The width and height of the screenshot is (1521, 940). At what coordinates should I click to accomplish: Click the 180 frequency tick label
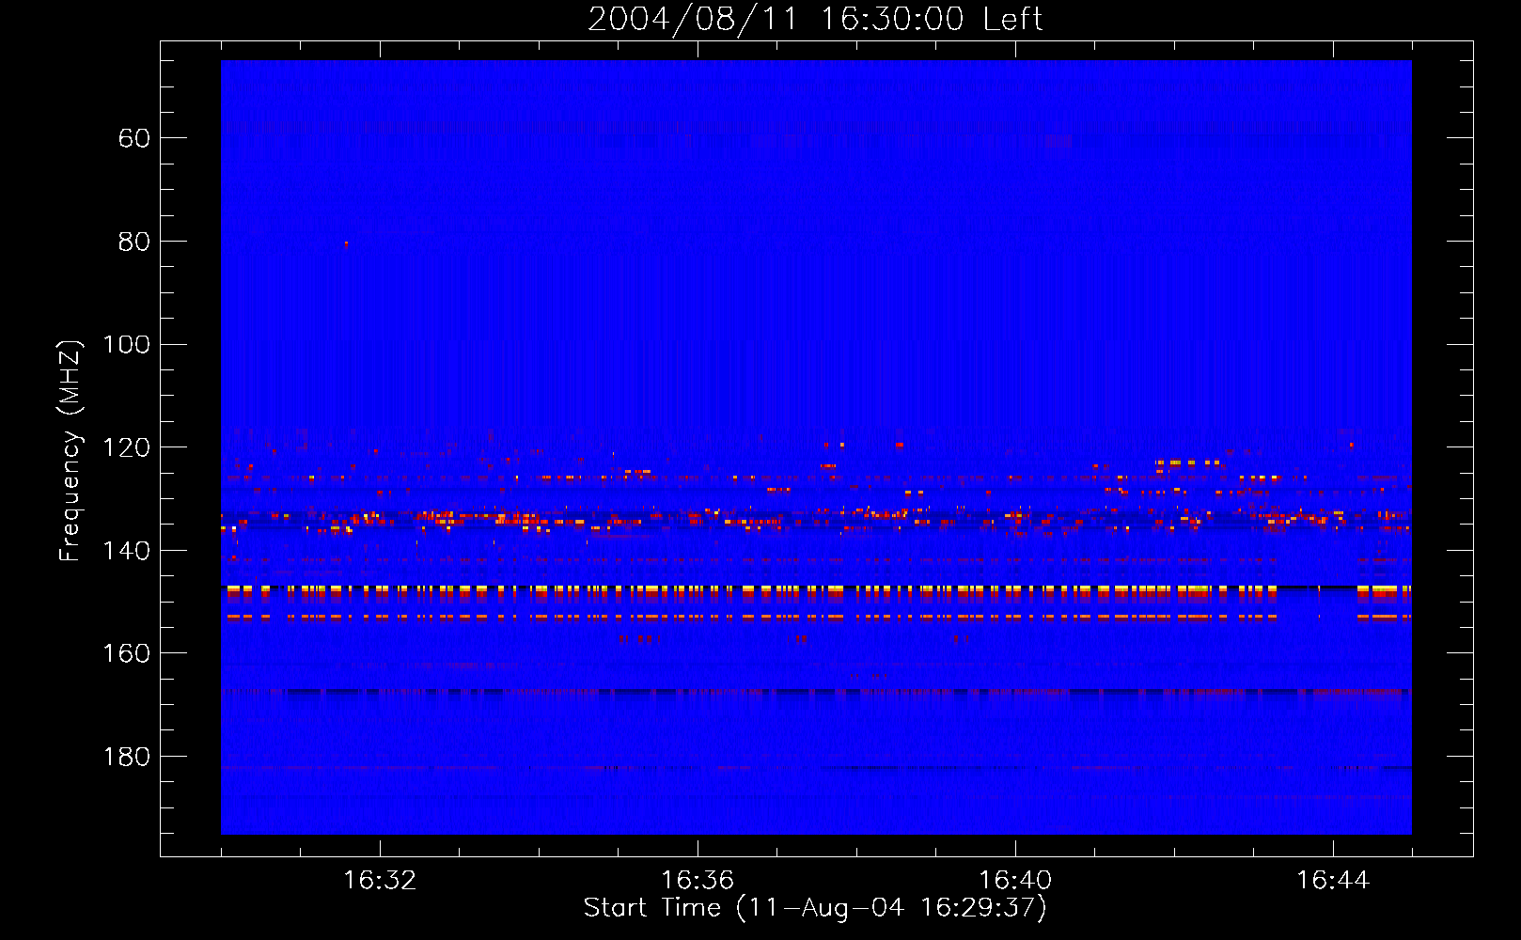coord(126,757)
